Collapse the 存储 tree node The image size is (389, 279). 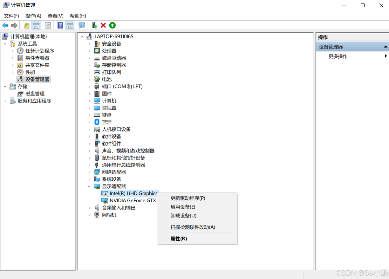5,87
